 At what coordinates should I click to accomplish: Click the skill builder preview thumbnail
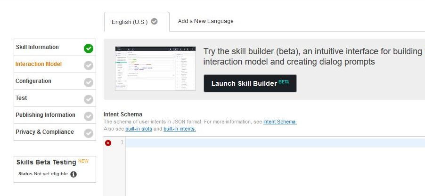pyautogui.click(x=155, y=68)
